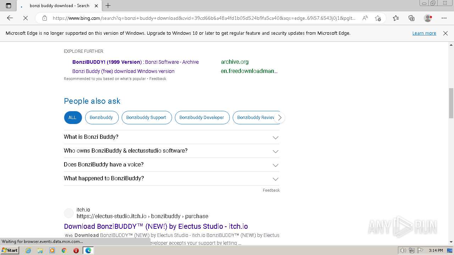Open network tray icon
The image size is (454, 255).
click(412, 250)
